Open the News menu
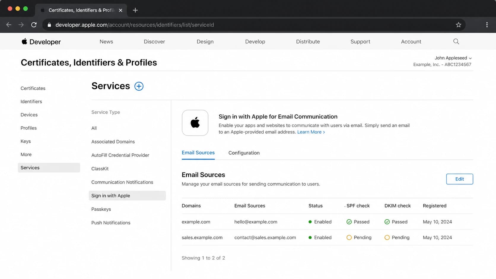496x279 pixels. pos(106,42)
